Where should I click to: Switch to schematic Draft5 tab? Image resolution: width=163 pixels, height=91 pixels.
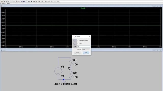8,4
